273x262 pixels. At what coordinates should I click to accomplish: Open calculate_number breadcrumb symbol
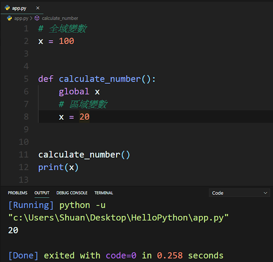click(x=60, y=18)
